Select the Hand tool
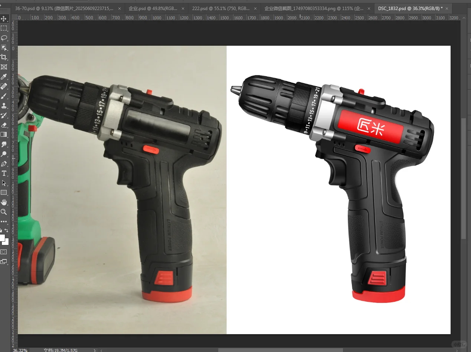 pyautogui.click(x=4, y=202)
